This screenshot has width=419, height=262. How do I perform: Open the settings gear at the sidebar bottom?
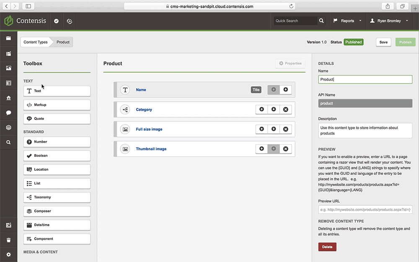coord(8,254)
